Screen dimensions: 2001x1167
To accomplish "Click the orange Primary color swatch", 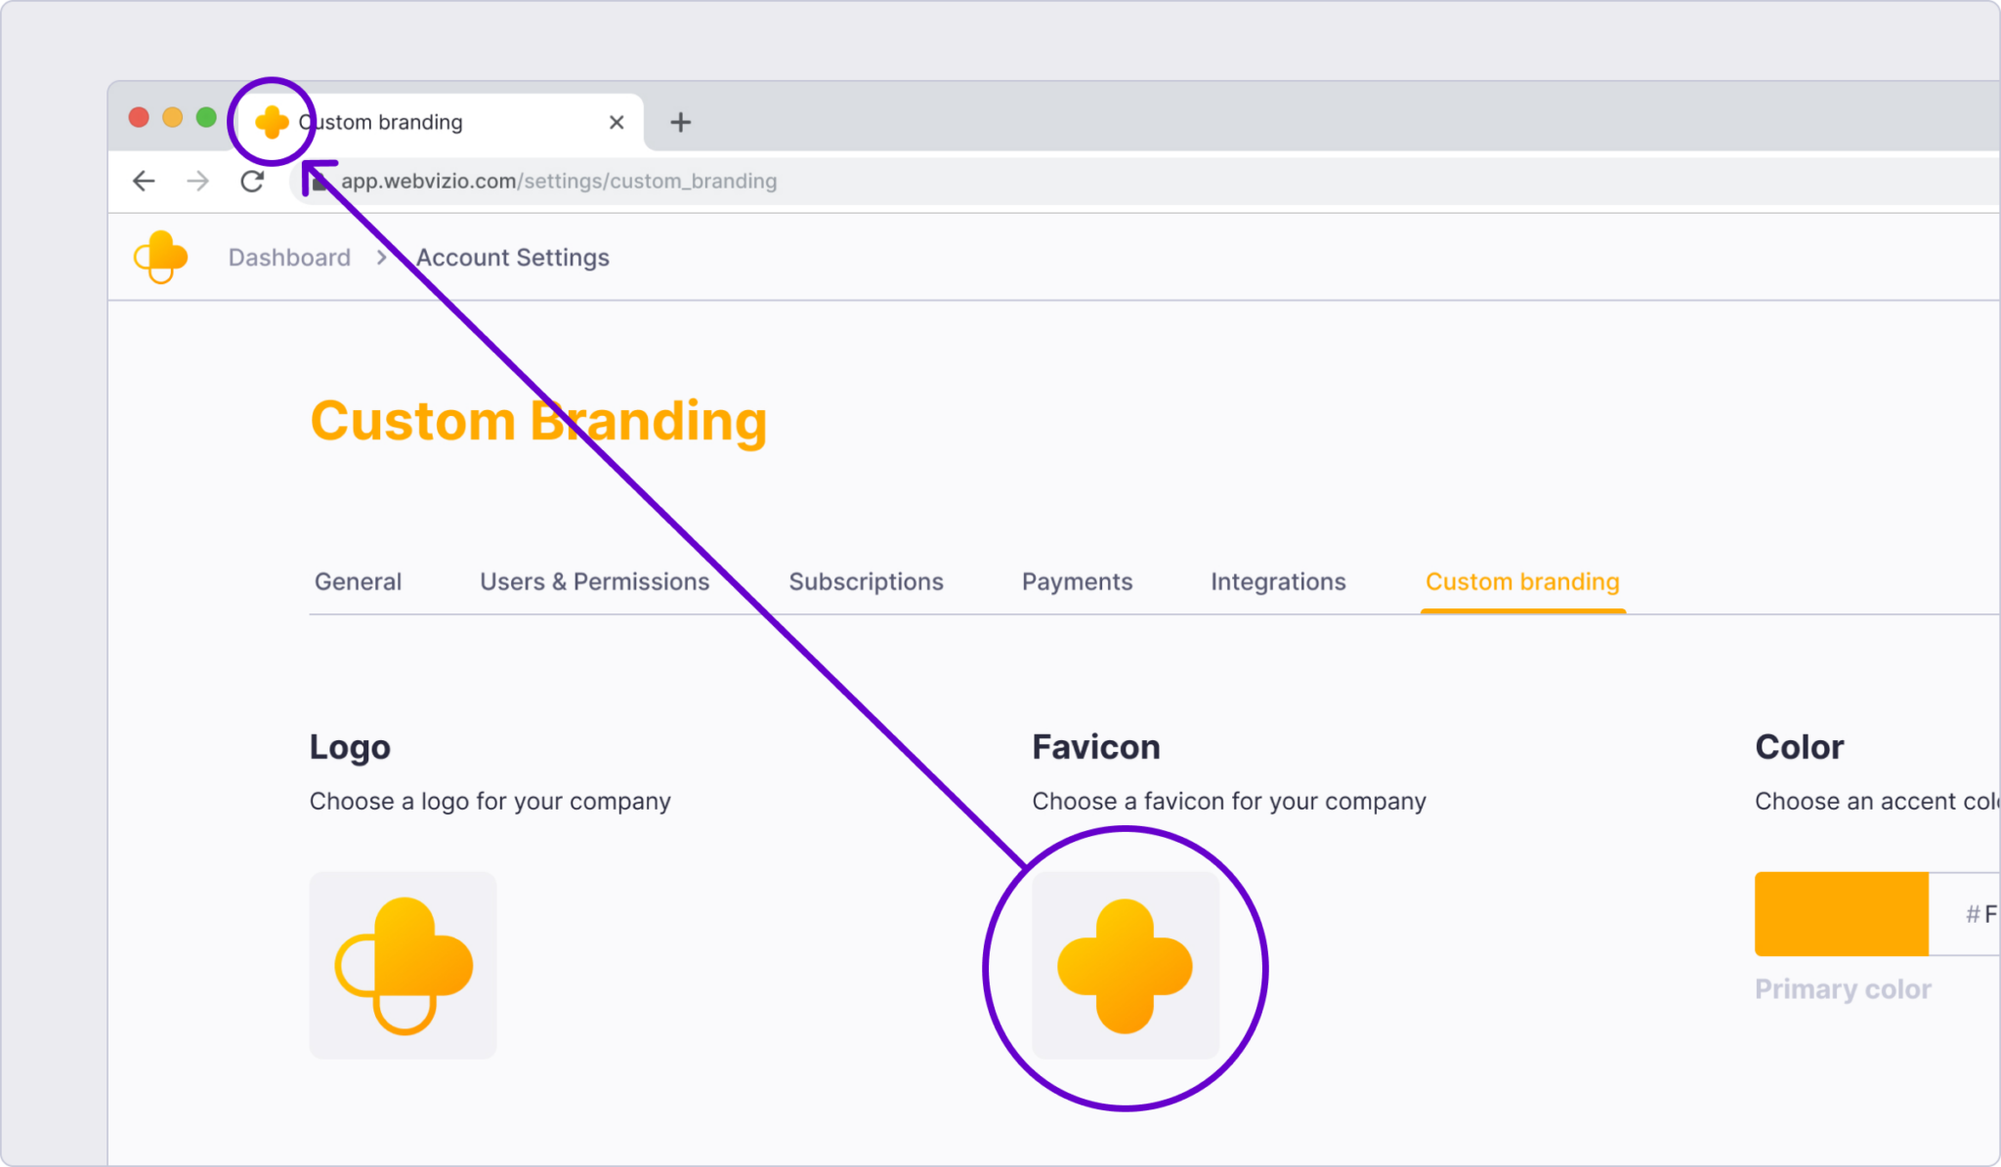I will (1840, 914).
